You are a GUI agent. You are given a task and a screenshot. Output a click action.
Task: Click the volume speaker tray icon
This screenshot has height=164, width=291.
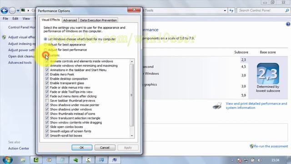tap(259, 160)
